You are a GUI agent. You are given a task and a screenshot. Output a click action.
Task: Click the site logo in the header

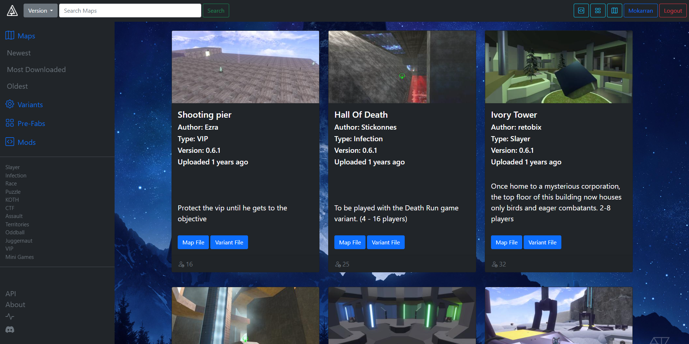(x=12, y=11)
